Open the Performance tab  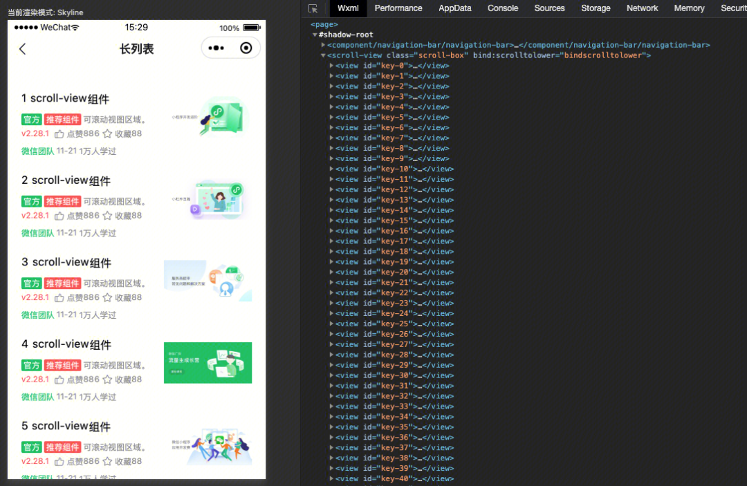click(398, 8)
